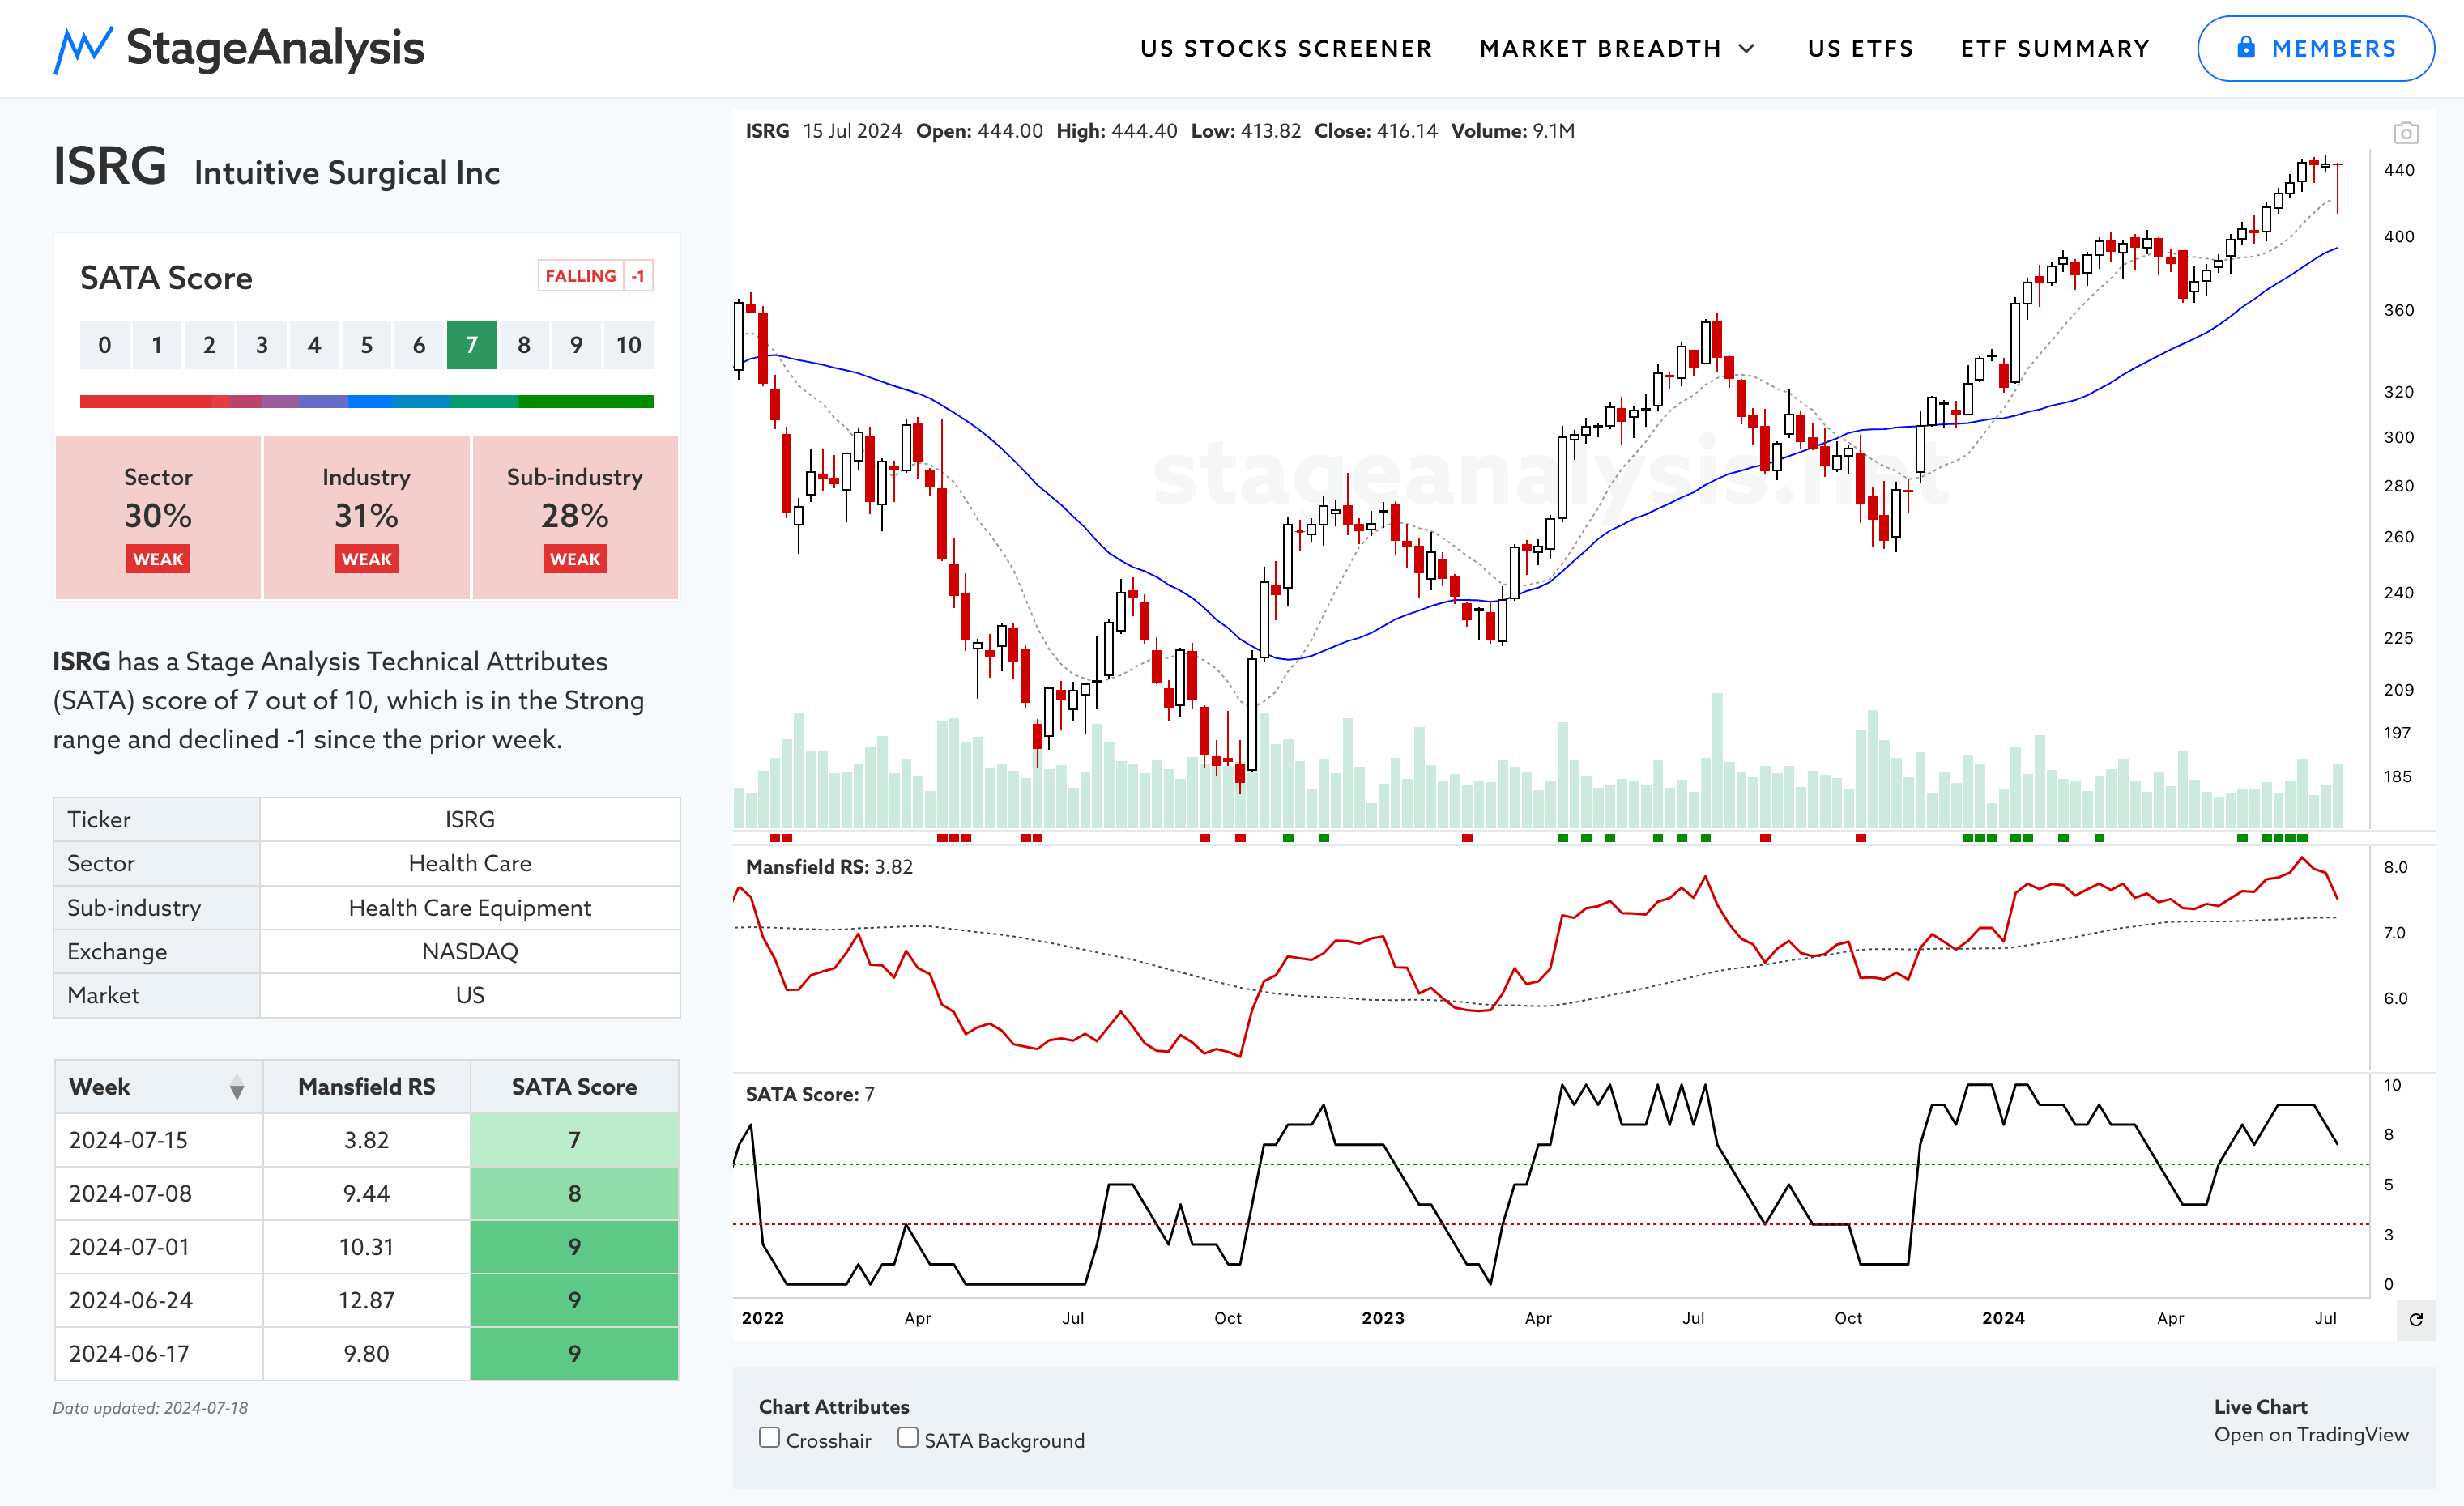Click the ISRG ticker table value
Screen dimensions: 2464x1506
tap(470, 819)
